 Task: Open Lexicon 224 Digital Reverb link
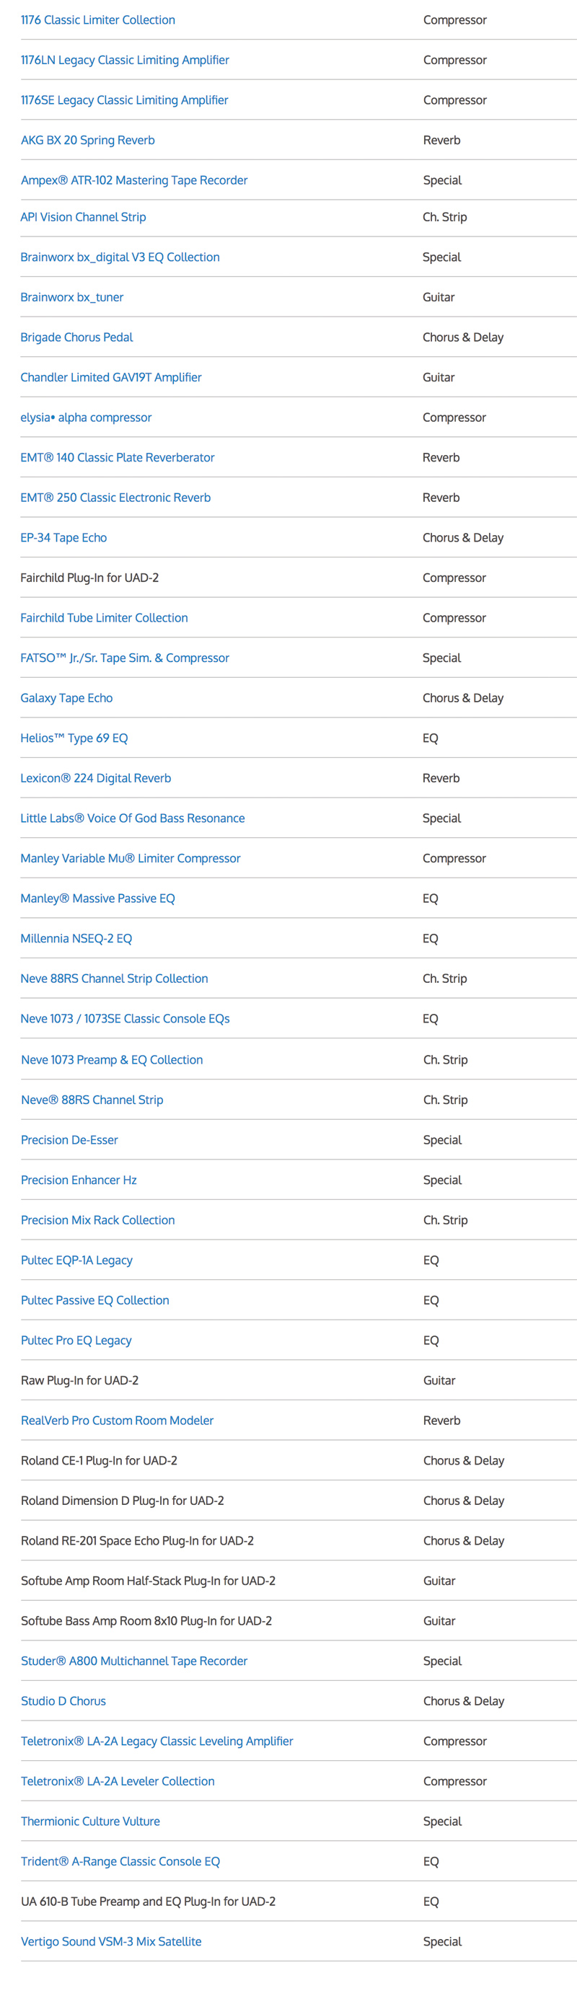[96, 778]
